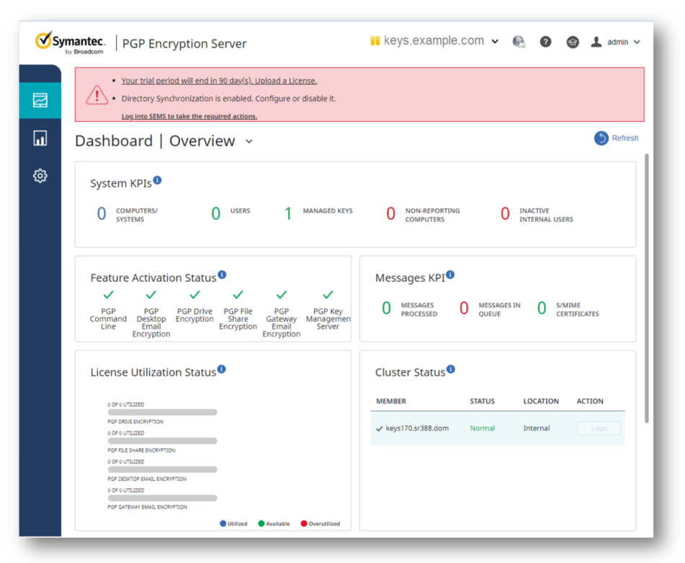Click check mark beside keys170.sr388.dom

[x=379, y=429]
